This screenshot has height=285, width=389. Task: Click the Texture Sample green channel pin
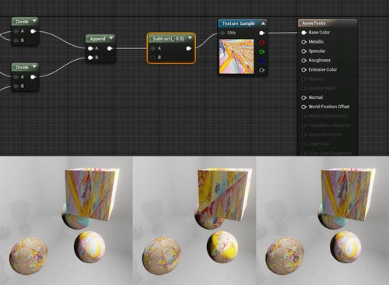coord(261,51)
